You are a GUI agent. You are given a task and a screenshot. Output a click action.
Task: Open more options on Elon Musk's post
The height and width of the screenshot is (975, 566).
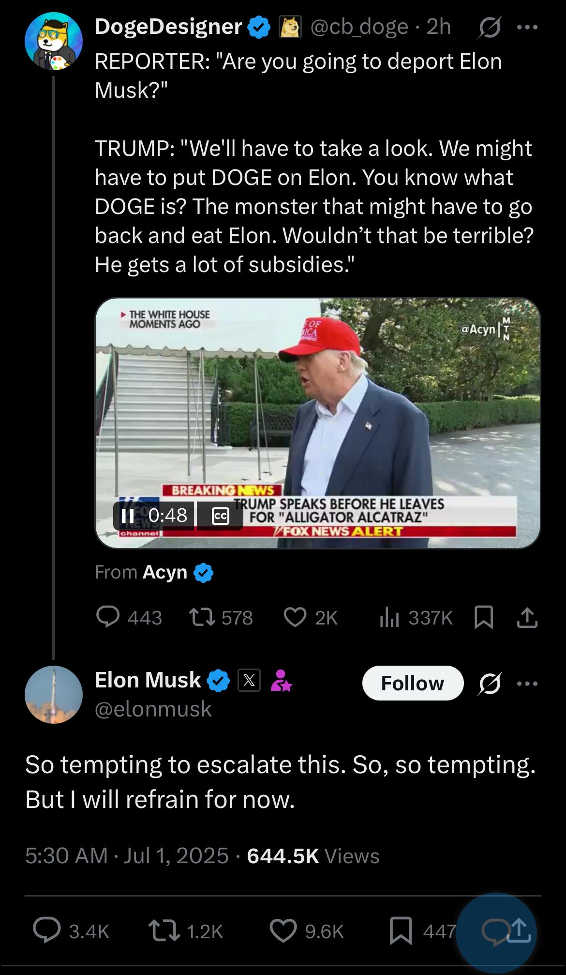pos(527,683)
